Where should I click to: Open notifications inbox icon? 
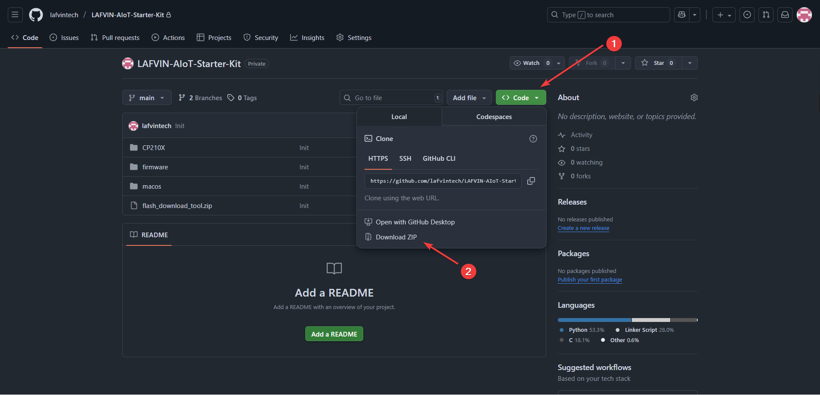pyautogui.click(x=785, y=15)
